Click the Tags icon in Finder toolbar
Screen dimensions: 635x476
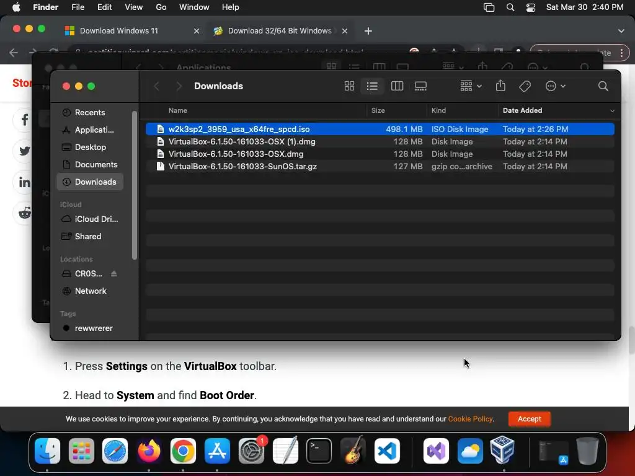525,86
